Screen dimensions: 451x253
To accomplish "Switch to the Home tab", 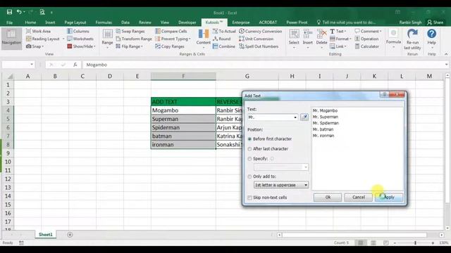I will 30,22.
